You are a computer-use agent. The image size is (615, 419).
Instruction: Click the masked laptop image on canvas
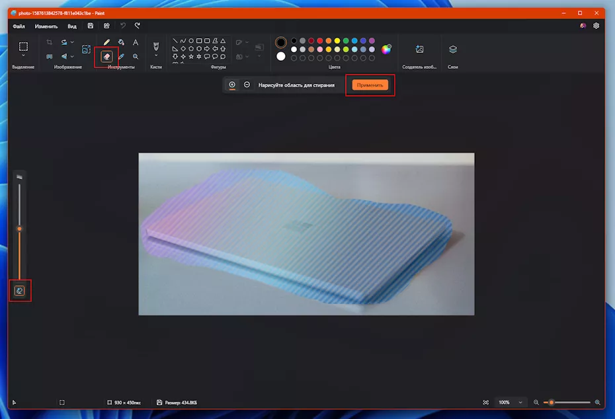pos(306,234)
